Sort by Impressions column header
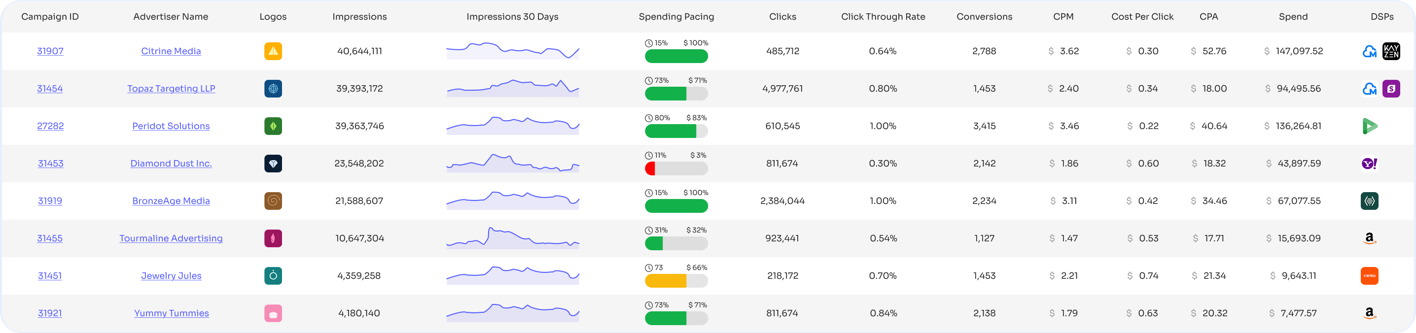Viewport: 1416px width, 333px height. (359, 16)
